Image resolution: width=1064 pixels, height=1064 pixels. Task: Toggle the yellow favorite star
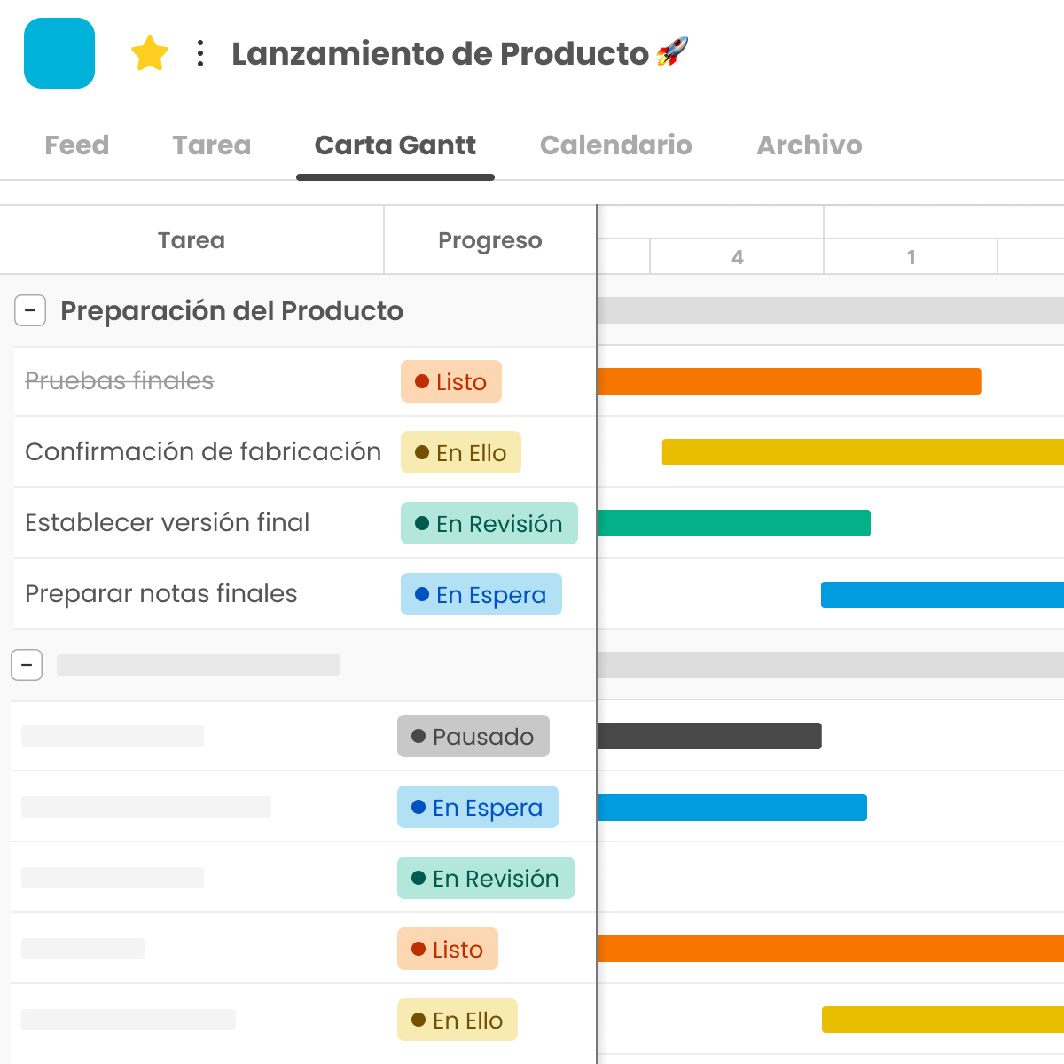(x=150, y=54)
